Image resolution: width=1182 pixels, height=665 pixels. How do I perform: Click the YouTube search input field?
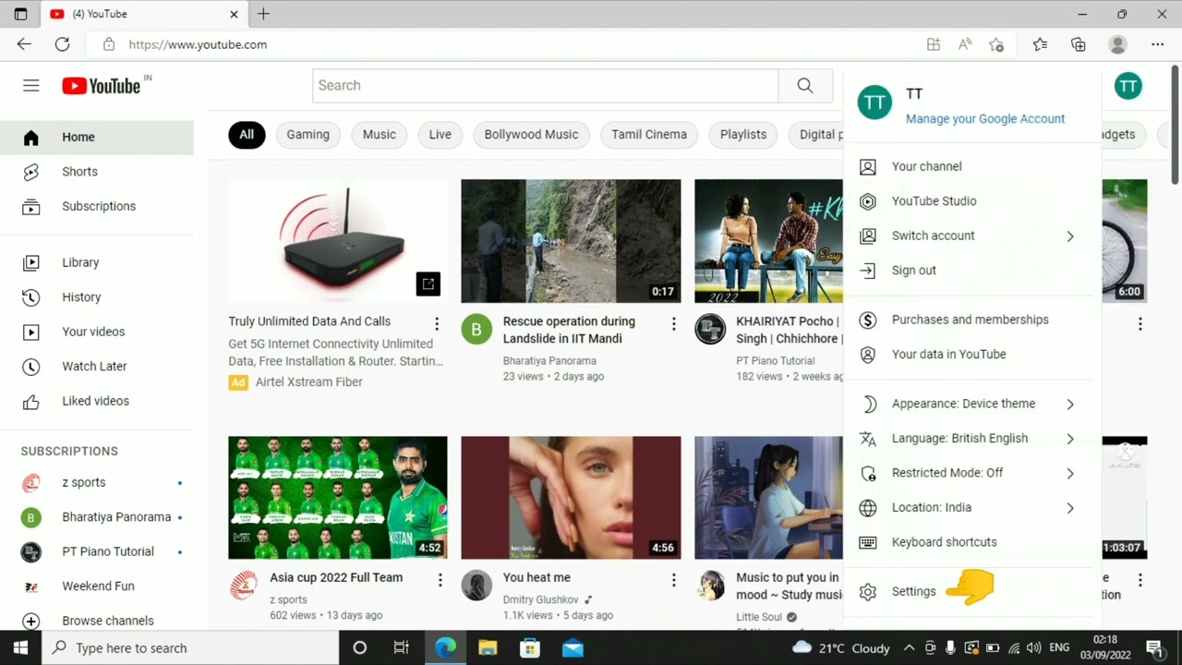point(545,86)
